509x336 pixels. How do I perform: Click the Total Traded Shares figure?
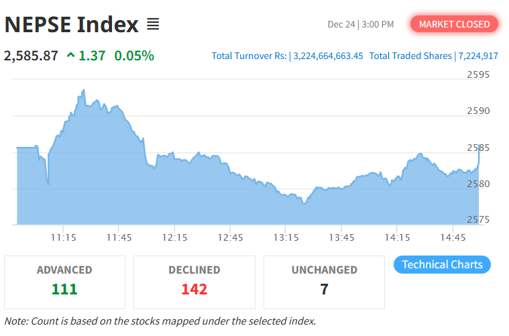click(x=475, y=56)
